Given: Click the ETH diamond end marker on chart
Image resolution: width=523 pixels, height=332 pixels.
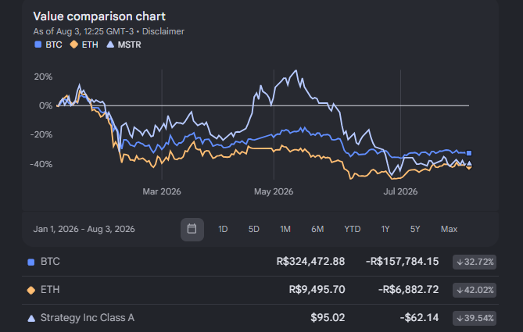Looking at the screenshot, I should coord(469,168).
